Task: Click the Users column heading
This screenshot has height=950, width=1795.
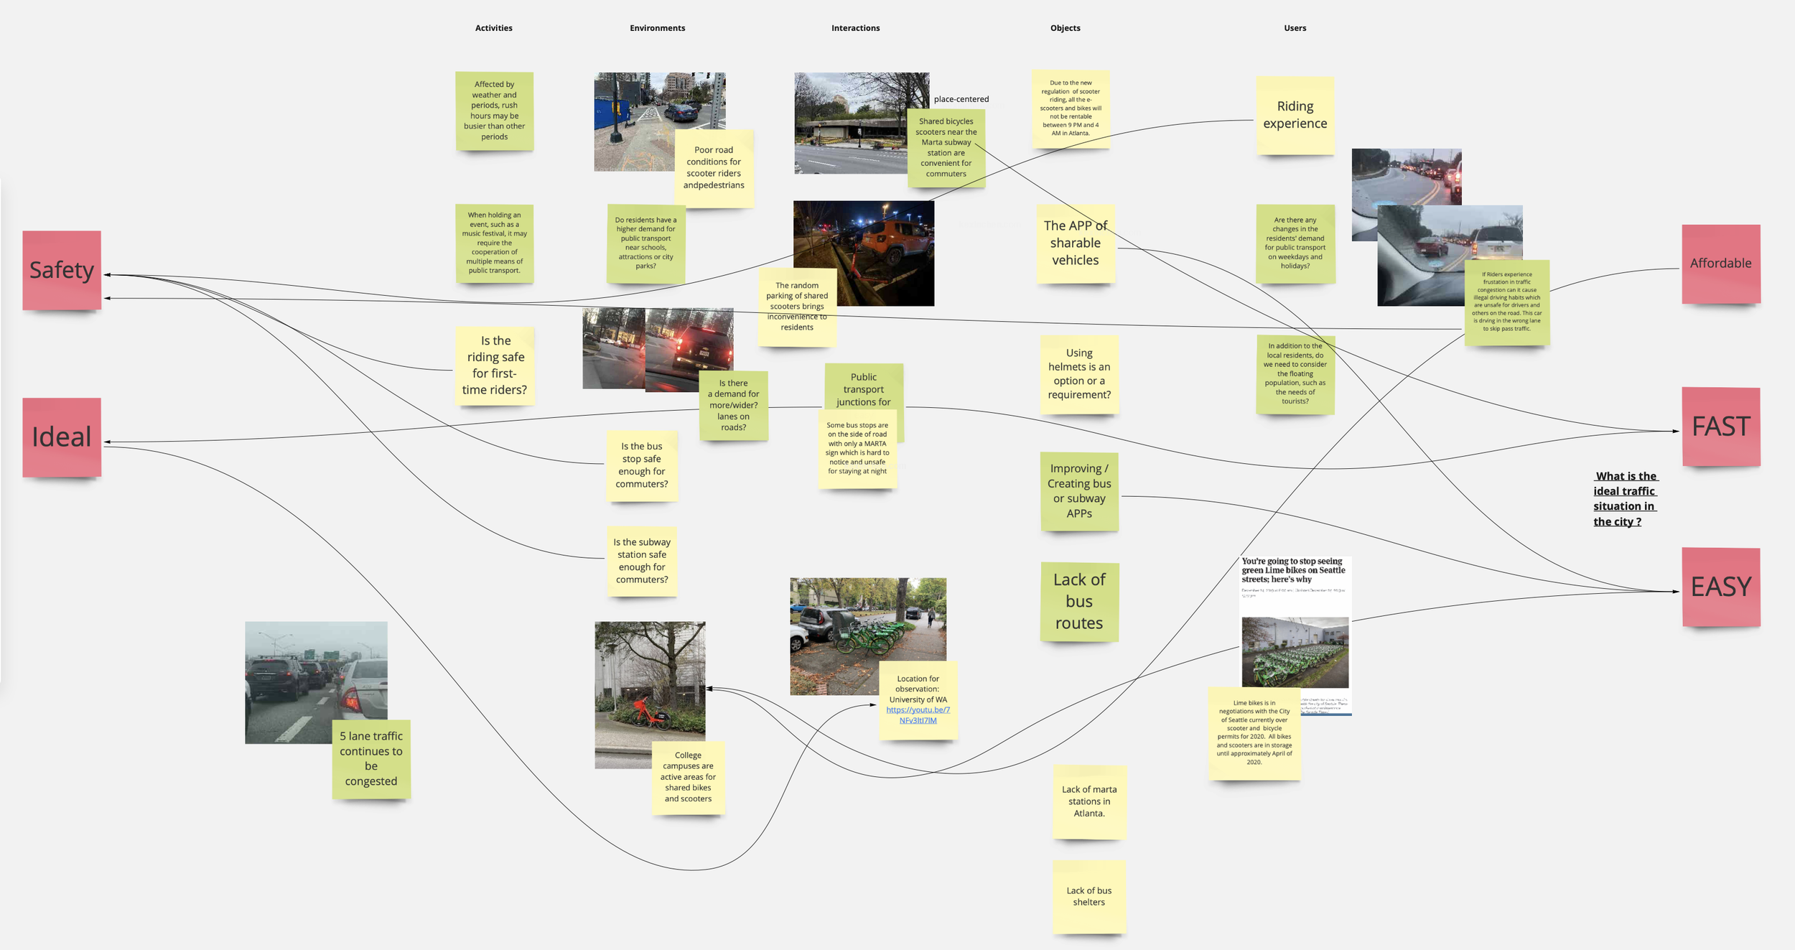Action: [x=1295, y=28]
